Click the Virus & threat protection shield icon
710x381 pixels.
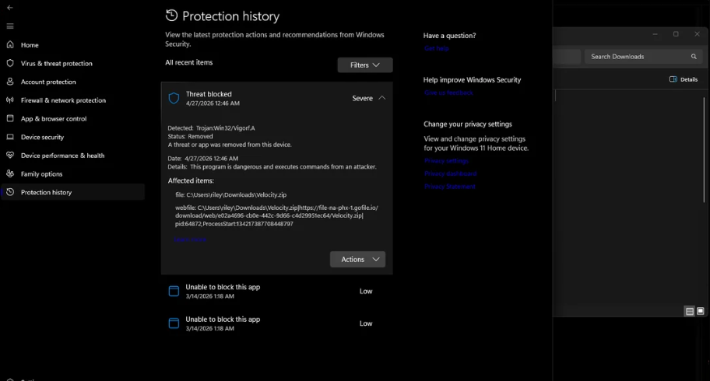coord(10,64)
